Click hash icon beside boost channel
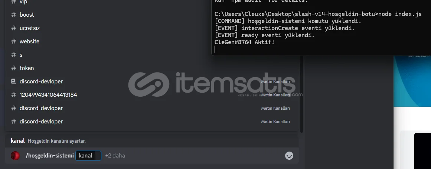431x169 pixels. 14,15
